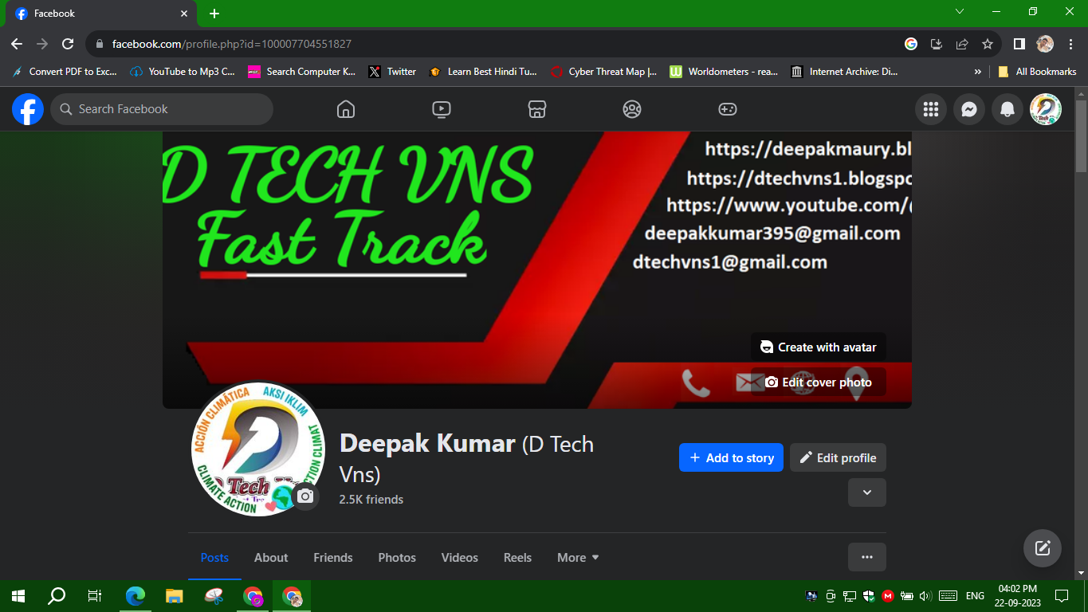
Task: Click the share page icon in address bar
Action: point(962,44)
